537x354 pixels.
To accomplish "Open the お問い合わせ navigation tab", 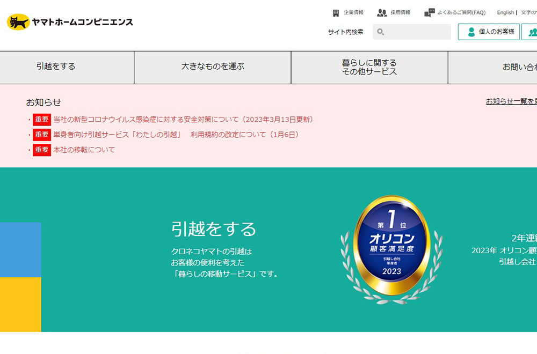I will [493, 68].
